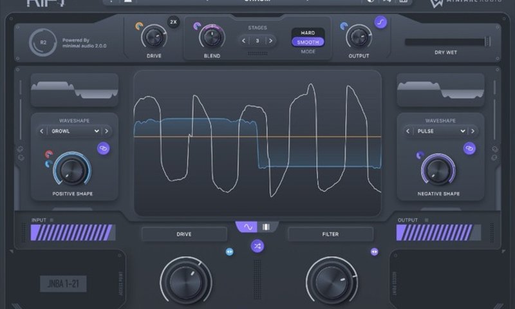Screen dimensions: 515x309
Task: Open the GROWL waveshape dropdown
Action: 71,131
